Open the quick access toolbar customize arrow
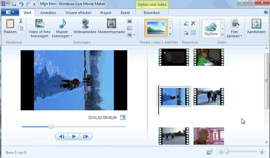270x158 pixels. pos(34,4)
